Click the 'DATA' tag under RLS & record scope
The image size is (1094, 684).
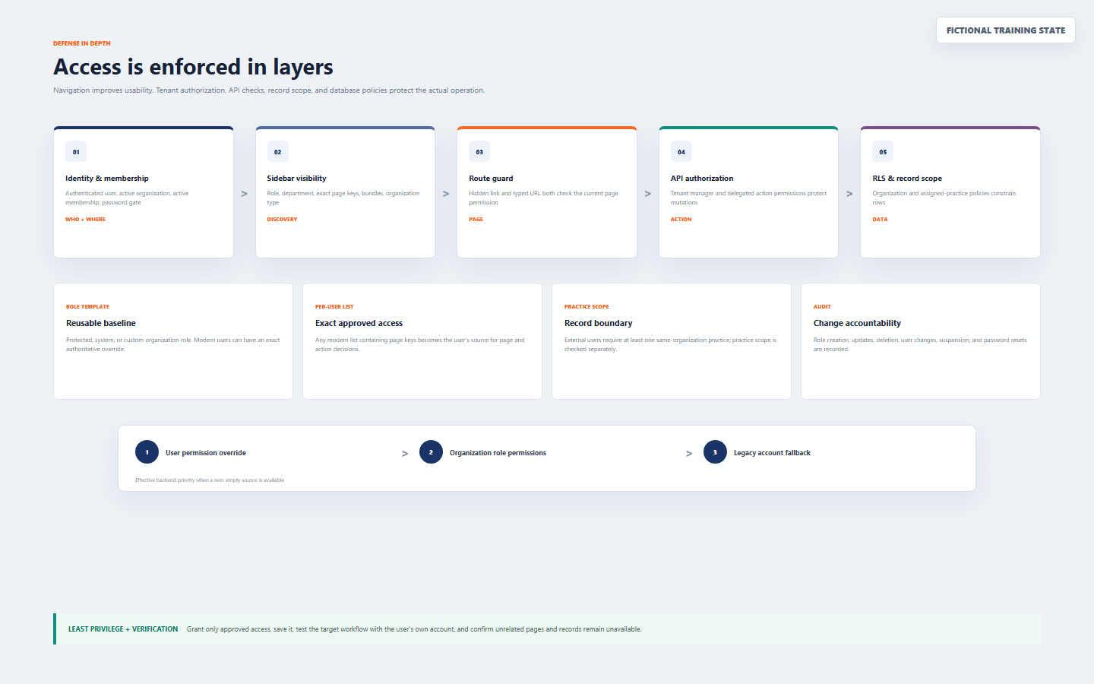point(880,220)
